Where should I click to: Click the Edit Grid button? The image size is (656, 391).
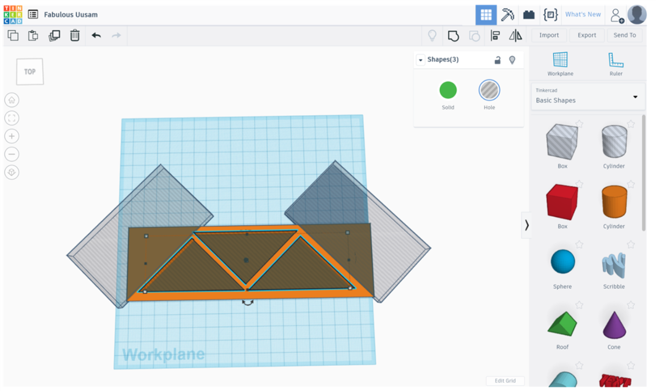point(505,381)
